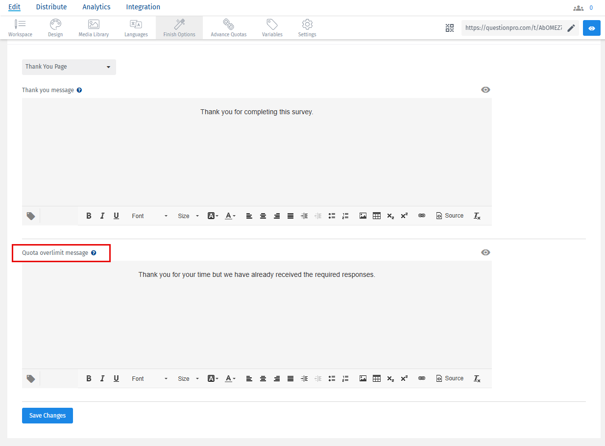Click the Save Changes button

48,416
